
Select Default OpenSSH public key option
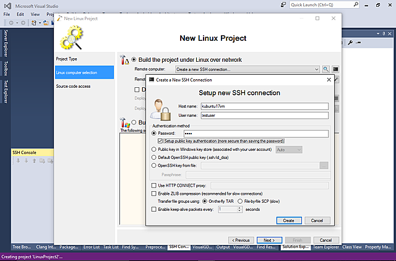(153, 157)
